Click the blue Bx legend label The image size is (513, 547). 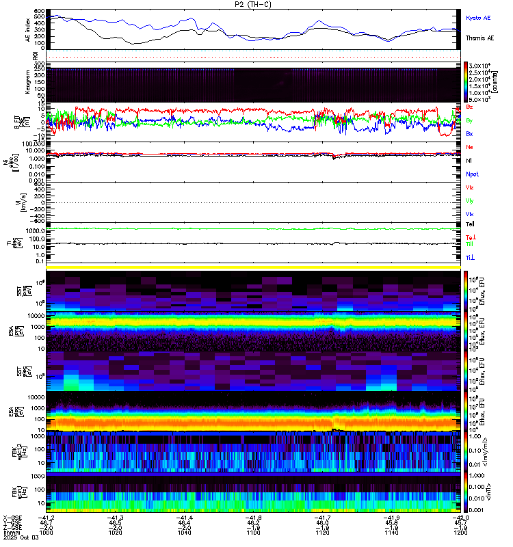click(x=469, y=133)
